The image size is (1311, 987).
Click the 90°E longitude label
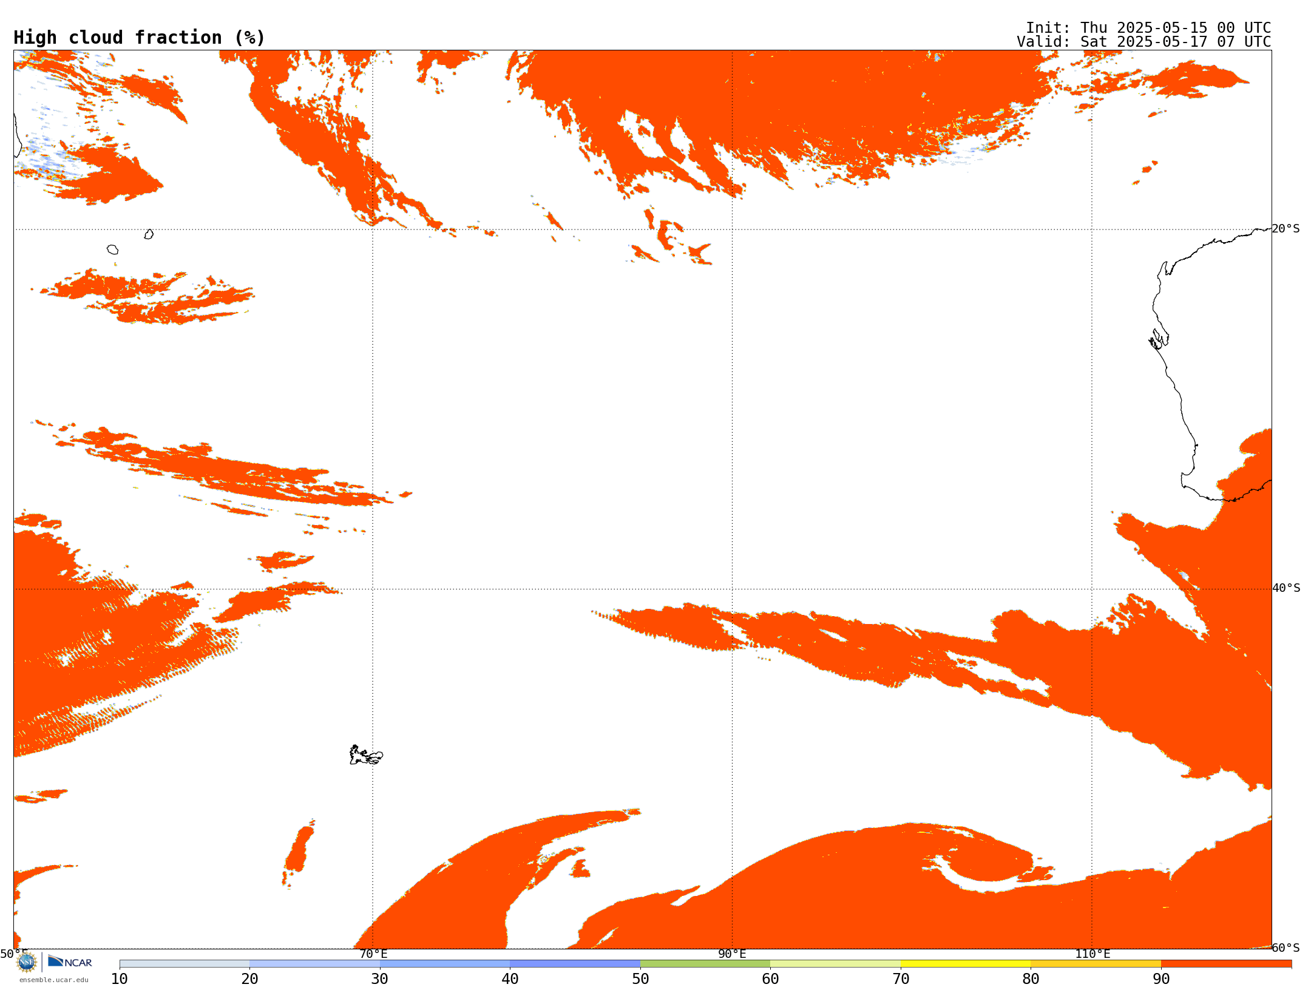[x=732, y=954]
